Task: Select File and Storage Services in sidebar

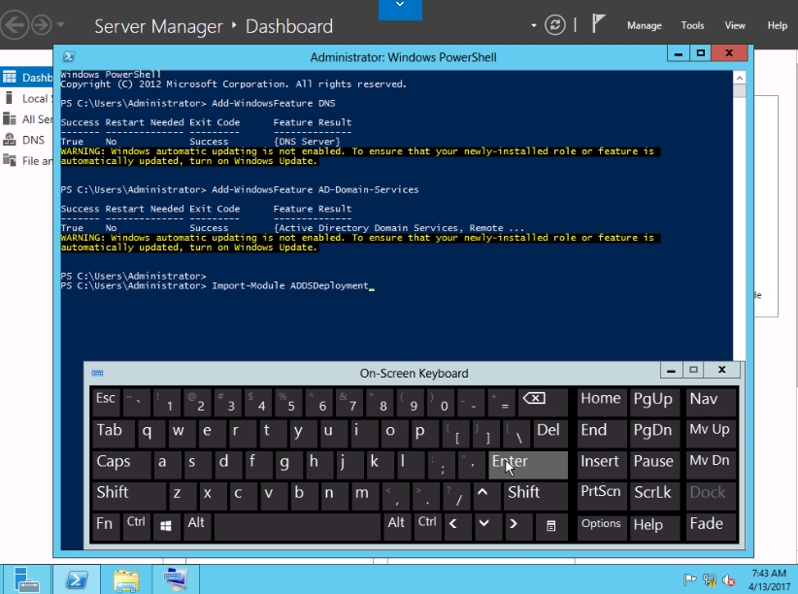Action: click(x=27, y=161)
